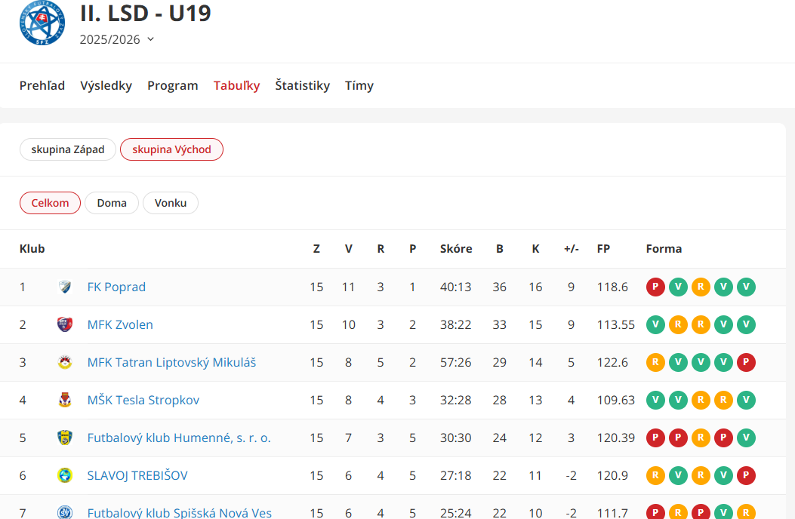Image resolution: width=795 pixels, height=519 pixels.
Task: Open the 2025/2026 season dropdown
Action: pos(117,39)
